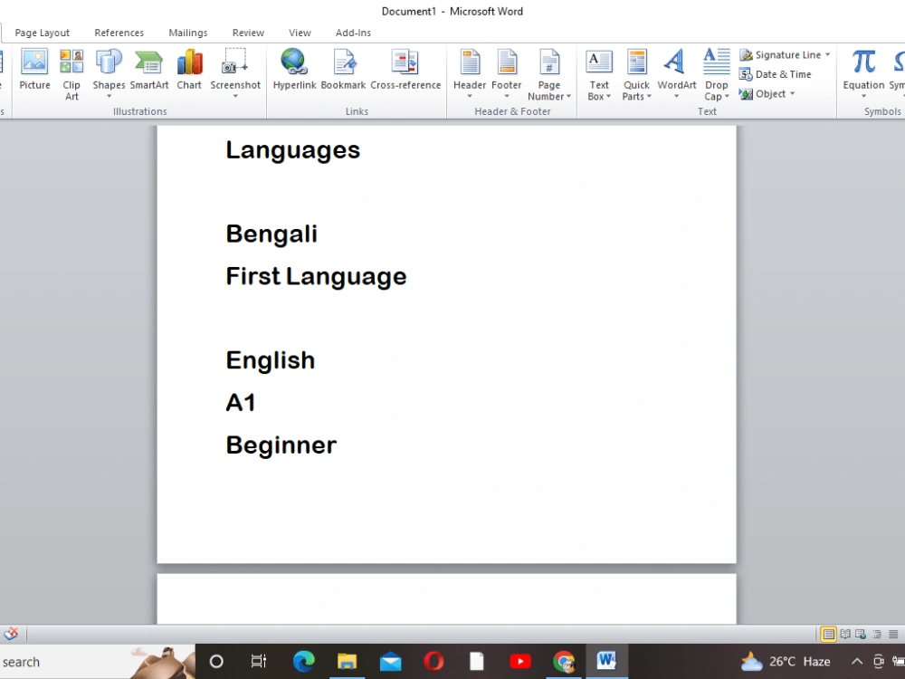The height and width of the screenshot is (679, 905).
Task: Insert a Chart
Action: point(189,70)
